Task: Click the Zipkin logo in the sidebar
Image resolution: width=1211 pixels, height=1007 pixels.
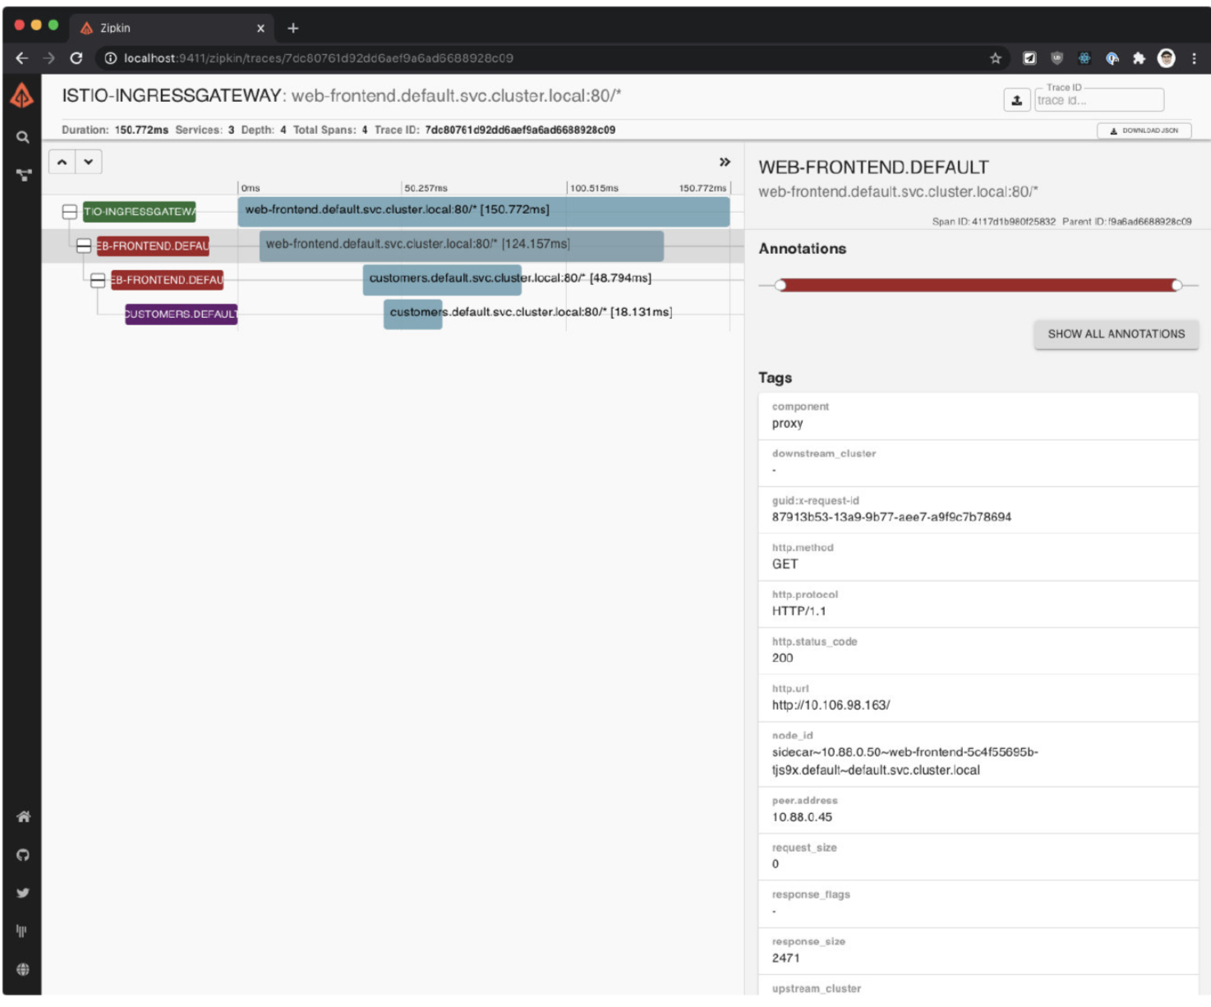Action: pyautogui.click(x=22, y=96)
